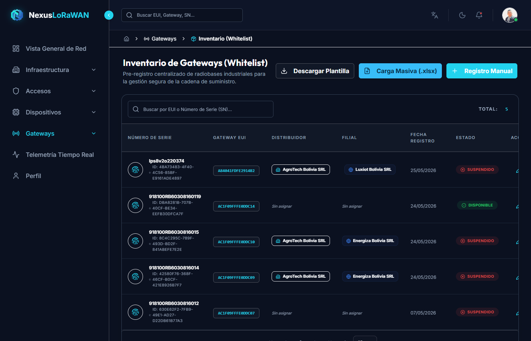Focus the global Buscar EUI, Gateway, SN field
The image size is (531, 341).
coord(182,15)
